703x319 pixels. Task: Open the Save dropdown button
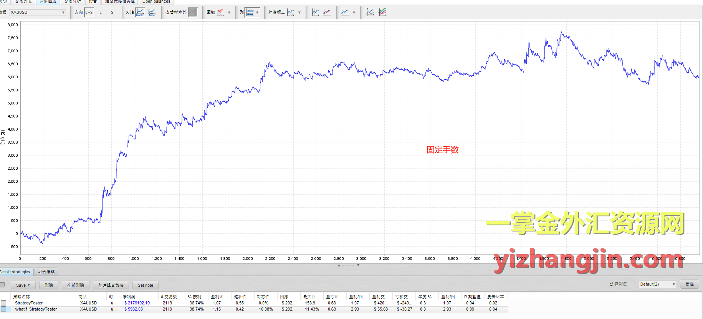[x=23, y=285]
